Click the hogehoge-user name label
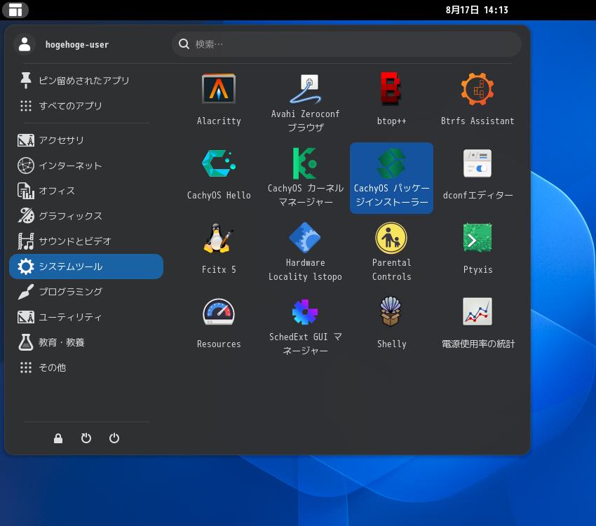Image resolution: width=596 pixels, height=526 pixels. (77, 44)
